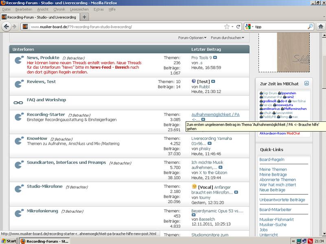Click the page vertical scrollbar down arrow
Screen dimensions: 326x244
pyautogui.click(x=324, y=234)
